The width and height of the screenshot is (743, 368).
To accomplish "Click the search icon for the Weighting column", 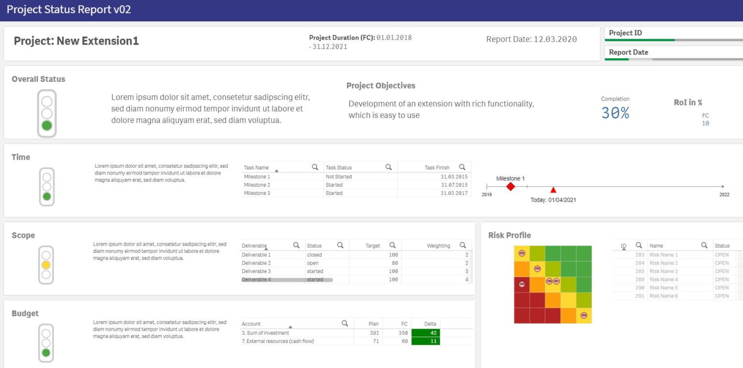I will tap(463, 245).
